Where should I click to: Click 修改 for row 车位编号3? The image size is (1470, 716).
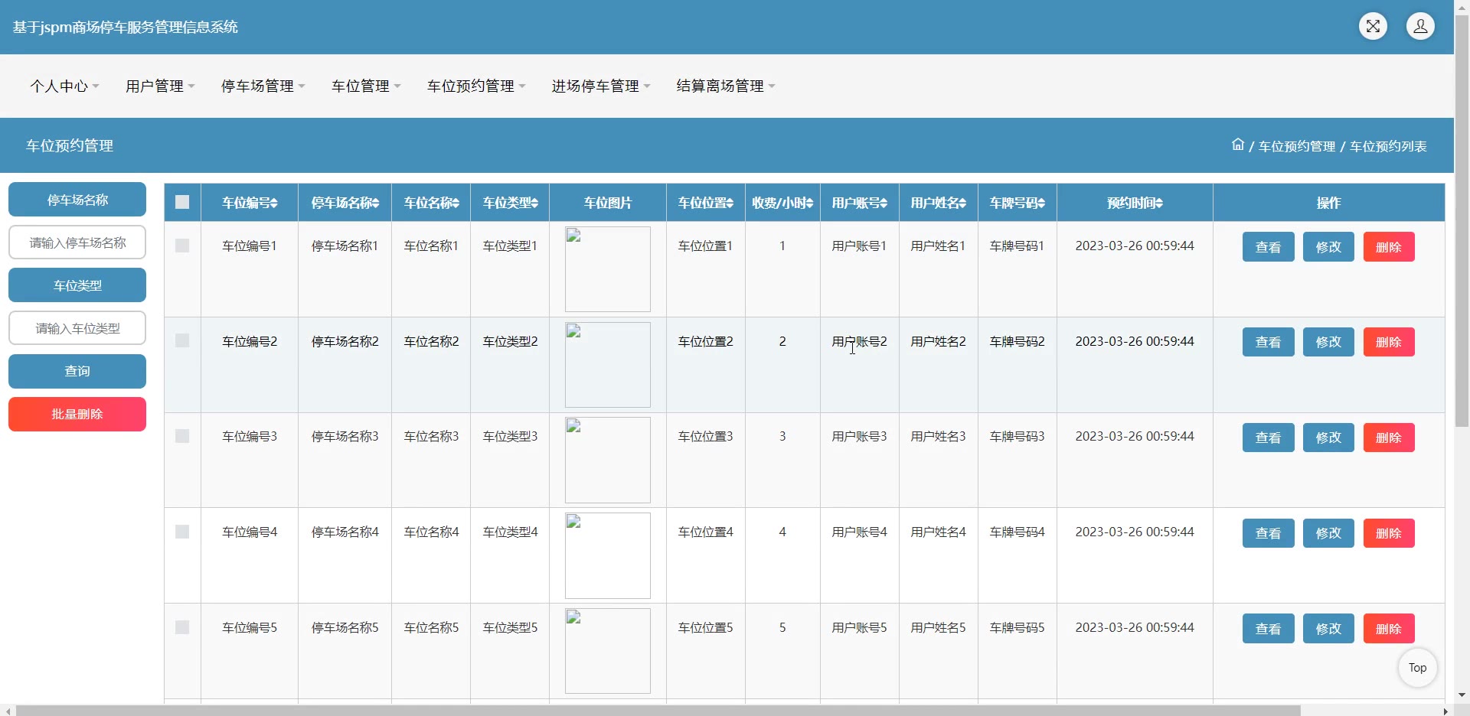tap(1328, 438)
